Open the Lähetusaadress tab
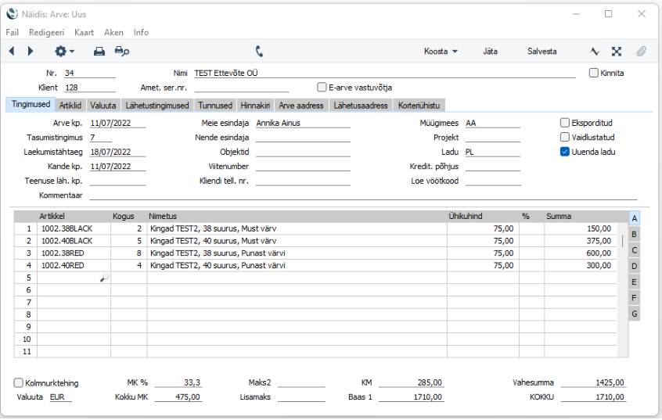The width and height of the screenshot is (662, 420). click(361, 106)
